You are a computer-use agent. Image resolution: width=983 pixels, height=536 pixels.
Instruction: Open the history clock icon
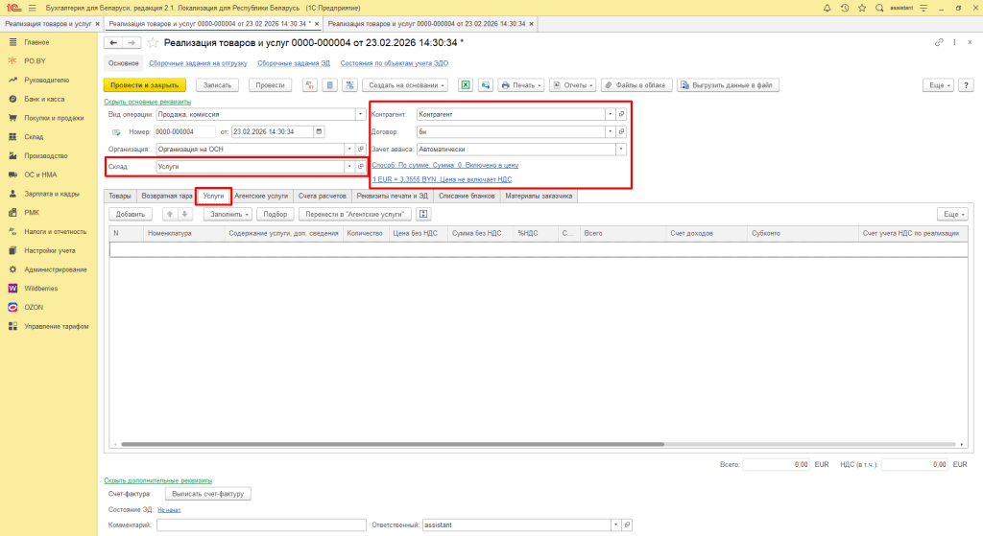(844, 8)
